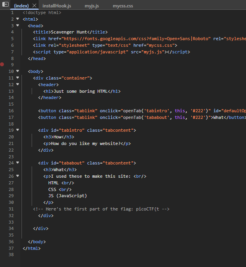
Task: Click the 'tabintro' argument on line 16
Action: coord(157,111)
